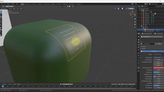Adjust the Info Specular slider
This screenshot has height=92, width=164.
click(x=159, y=72)
